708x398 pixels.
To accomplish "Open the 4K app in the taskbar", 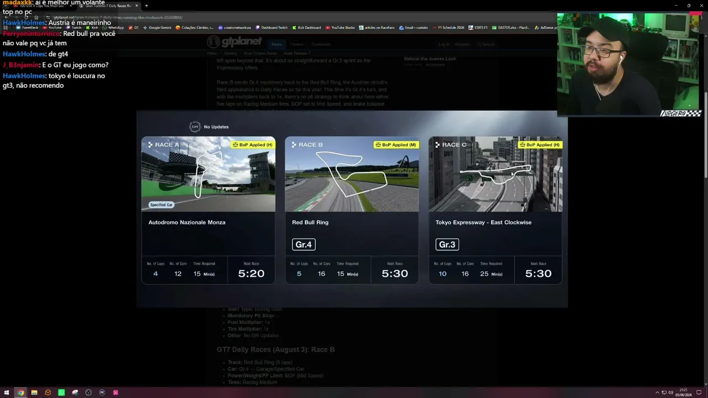I will pos(102,392).
